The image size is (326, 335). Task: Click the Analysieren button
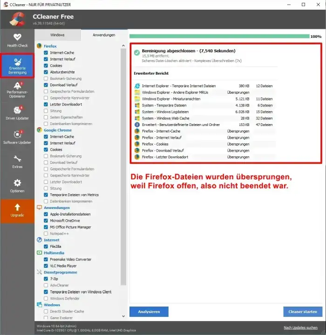tap(149, 312)
